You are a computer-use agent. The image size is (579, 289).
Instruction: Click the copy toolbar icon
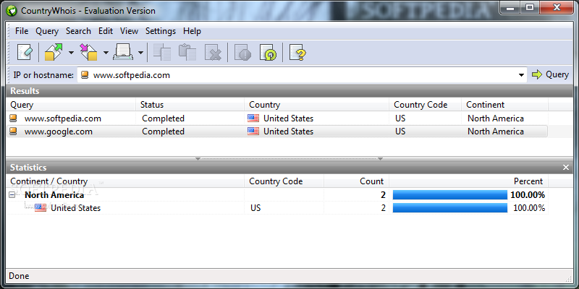click(162, 53)
